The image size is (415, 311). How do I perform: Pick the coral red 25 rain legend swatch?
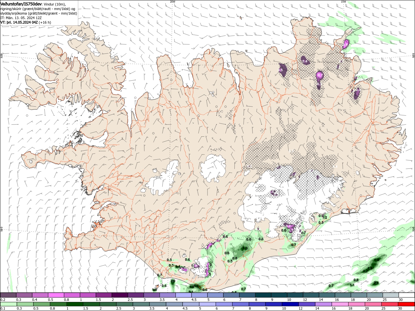click(390, 304)
